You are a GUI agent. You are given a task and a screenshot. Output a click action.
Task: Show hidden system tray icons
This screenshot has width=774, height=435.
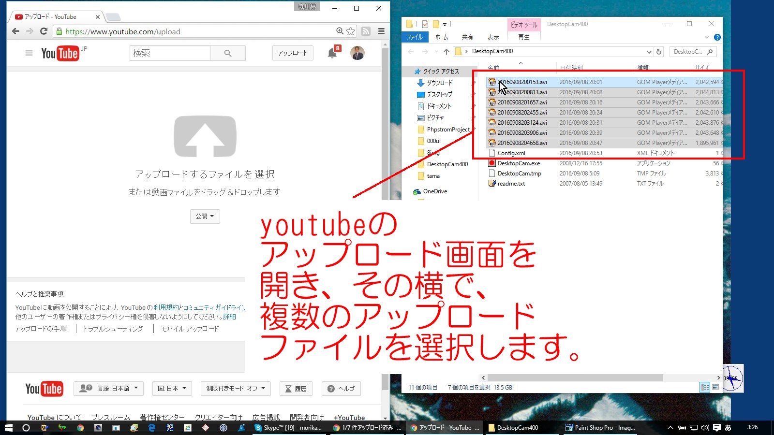pos(670,428)
